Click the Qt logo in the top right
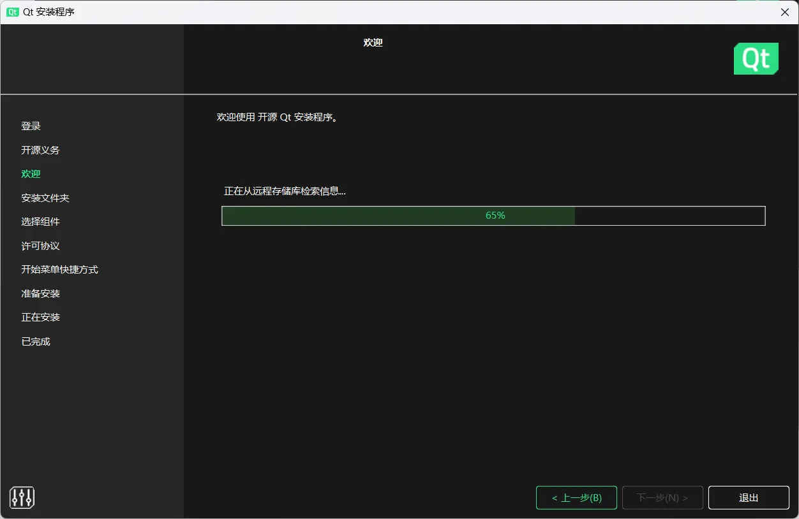 (756, 58)
